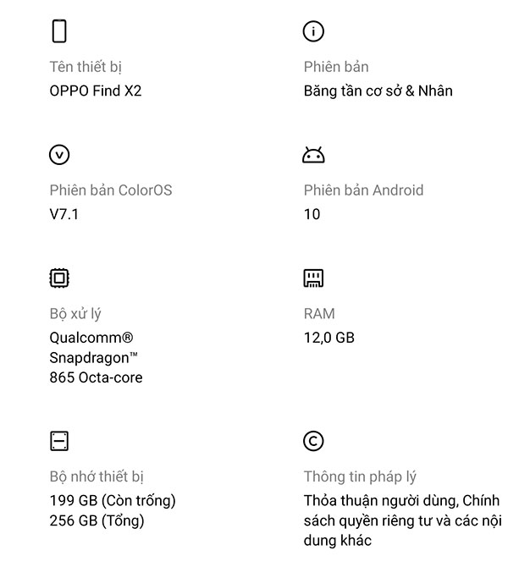Tap the ColorOS version V icon

(x=59, y=155)
